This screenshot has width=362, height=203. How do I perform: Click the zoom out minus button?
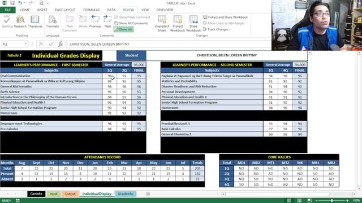click(x=317, y=201)
